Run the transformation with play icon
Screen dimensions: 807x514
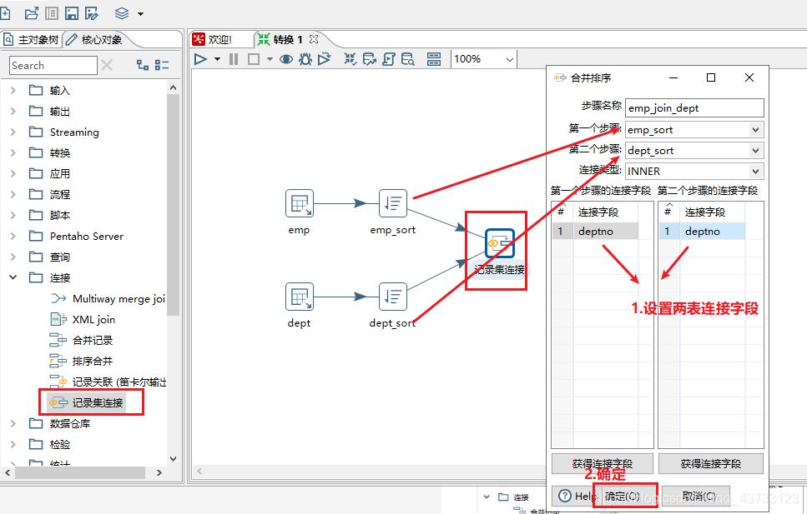(201, 59)
